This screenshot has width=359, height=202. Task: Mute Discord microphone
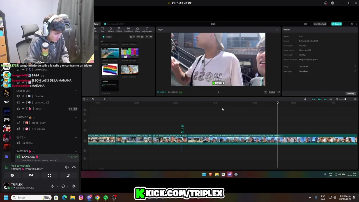pos(52,186)
